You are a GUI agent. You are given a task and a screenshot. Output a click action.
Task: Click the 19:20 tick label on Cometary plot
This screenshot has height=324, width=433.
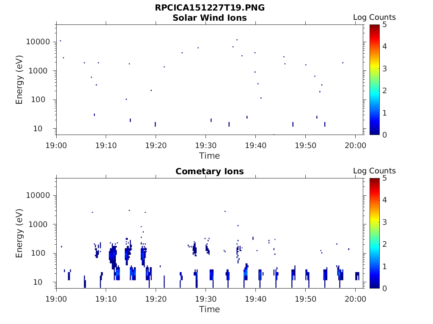(156, 299)
